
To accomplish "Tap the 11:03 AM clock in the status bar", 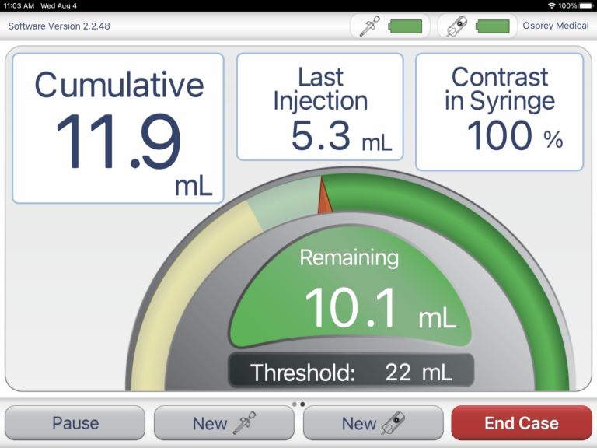I will 19,5.
